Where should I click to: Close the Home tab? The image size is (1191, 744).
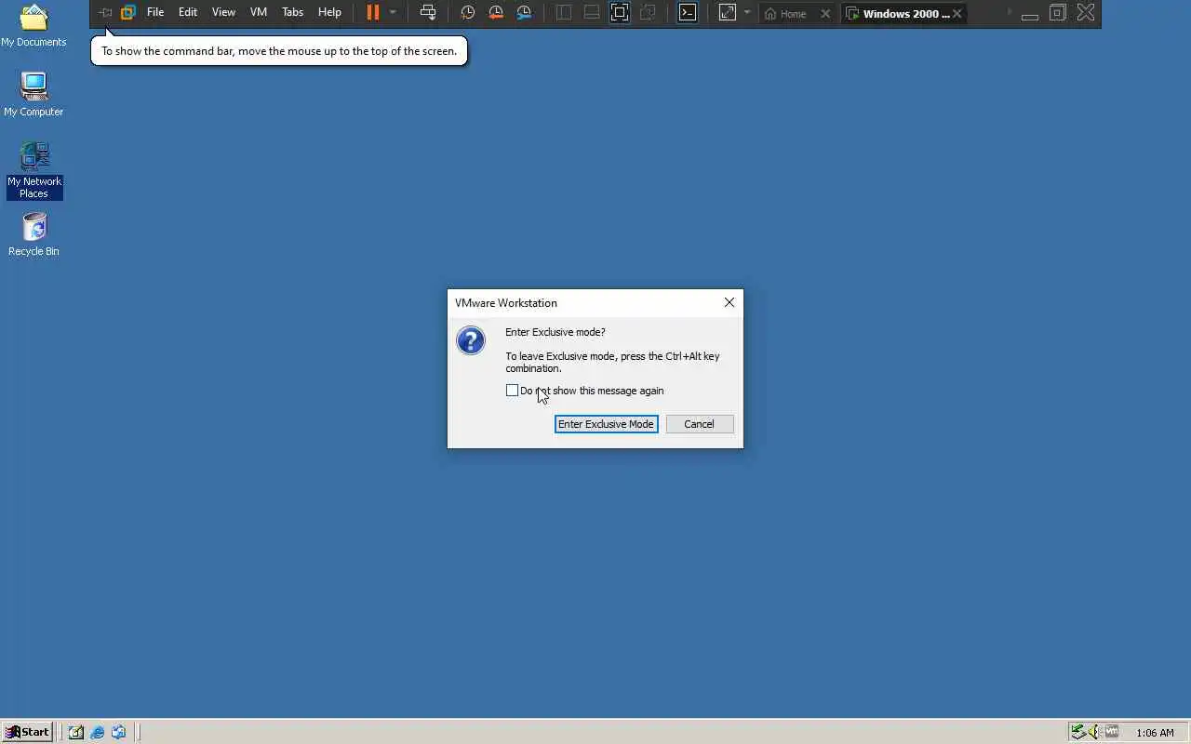(825, 14)
